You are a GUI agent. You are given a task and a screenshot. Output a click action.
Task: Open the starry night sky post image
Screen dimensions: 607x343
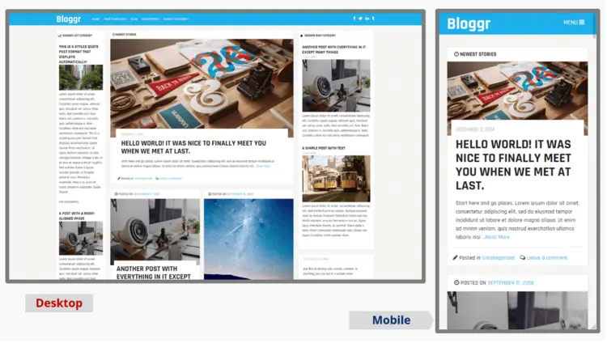[x=248, y=239]
